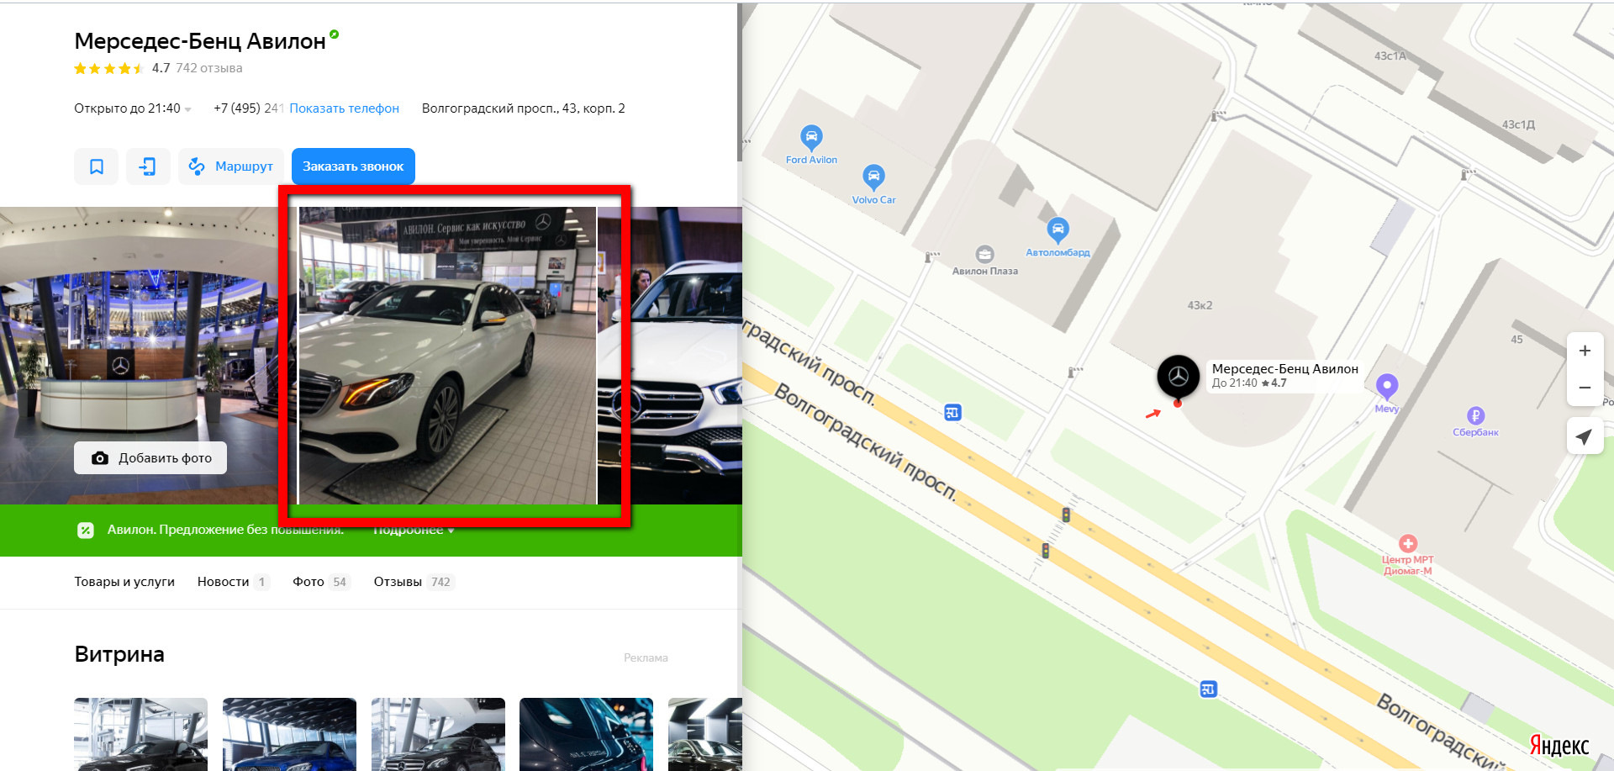Click Центр МРТ Диомаг-М marker
1614x771 pixels.
click(x=1408, y=544)
